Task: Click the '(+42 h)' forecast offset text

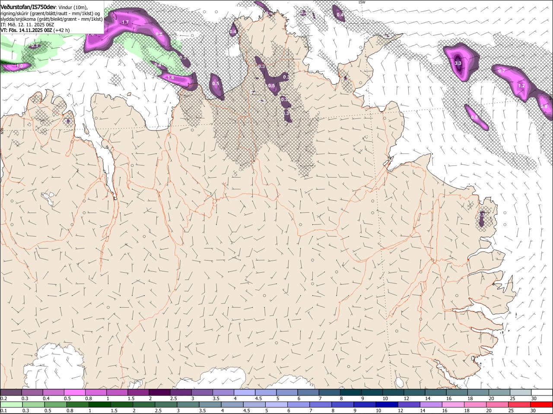Action: point(61,30)
